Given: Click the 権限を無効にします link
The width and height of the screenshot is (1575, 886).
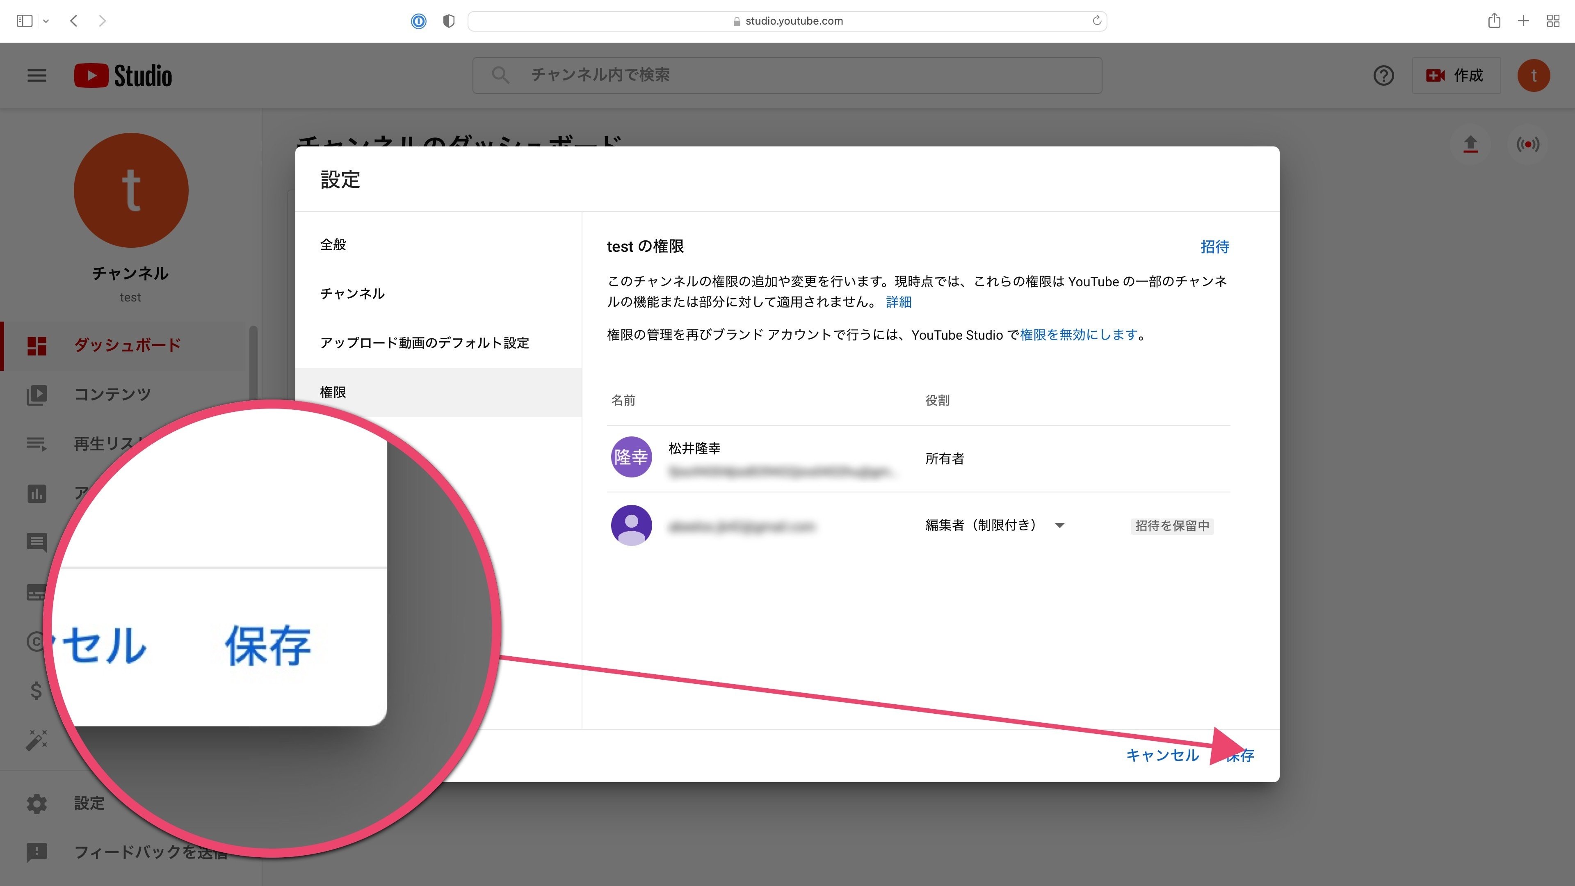Looking at the screenshot, I should tap(1079, 334).
